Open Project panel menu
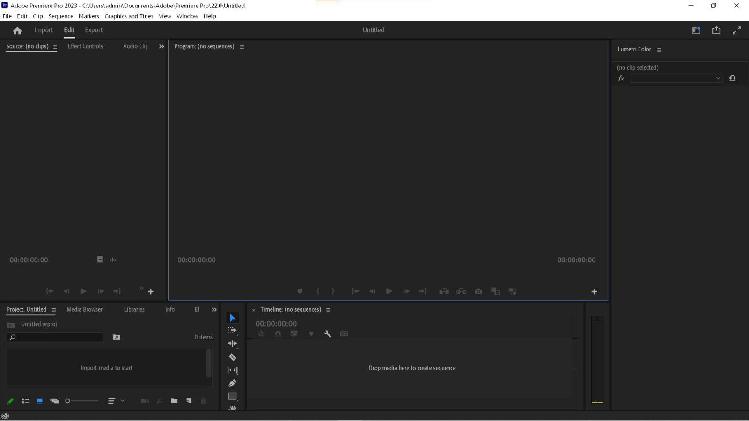The height and width of the screenshot is (421, 749). pyautogui.click(x=54, y=310)
